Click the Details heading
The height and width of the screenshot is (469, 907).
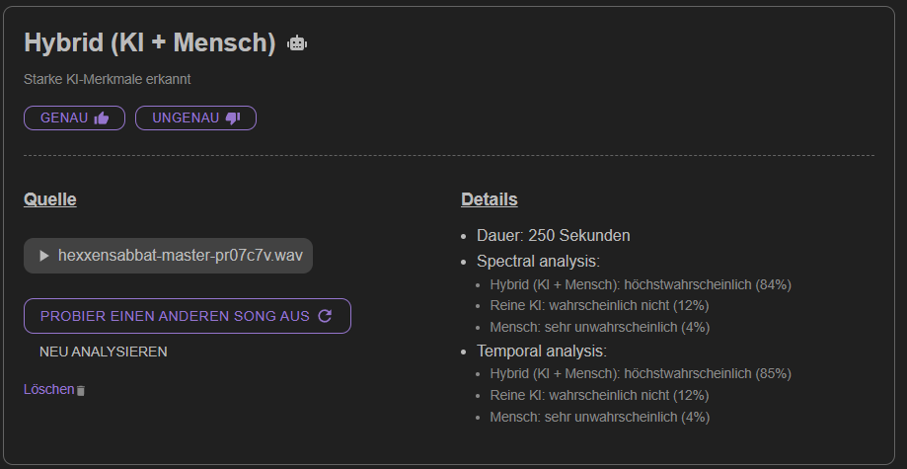coord(490,199)
